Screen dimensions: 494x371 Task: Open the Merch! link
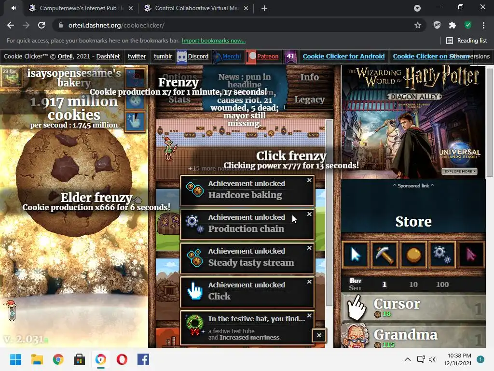coord(232,56)
